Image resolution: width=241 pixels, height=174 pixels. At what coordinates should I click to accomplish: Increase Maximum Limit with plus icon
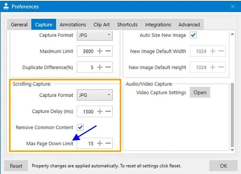tap(100, 51)
